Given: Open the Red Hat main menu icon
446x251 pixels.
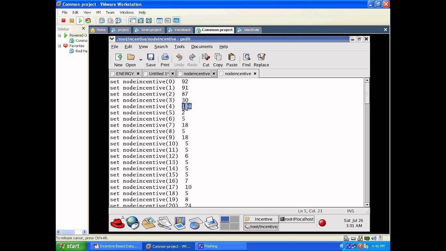Looking at the screenshot, I should pos(117,222).
